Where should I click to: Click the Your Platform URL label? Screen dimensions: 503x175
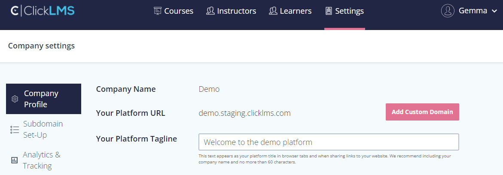(131, 113)
